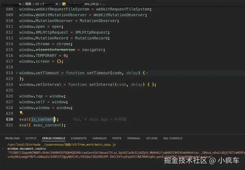Click the breadcrumb ellipsis after env_init.js
This screenshot has height=170, width=245.
click(104, 4)
